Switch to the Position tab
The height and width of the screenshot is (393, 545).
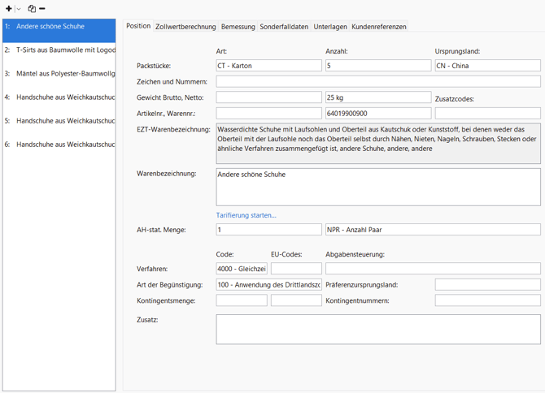pyautogui.click(x=138, y=26)
